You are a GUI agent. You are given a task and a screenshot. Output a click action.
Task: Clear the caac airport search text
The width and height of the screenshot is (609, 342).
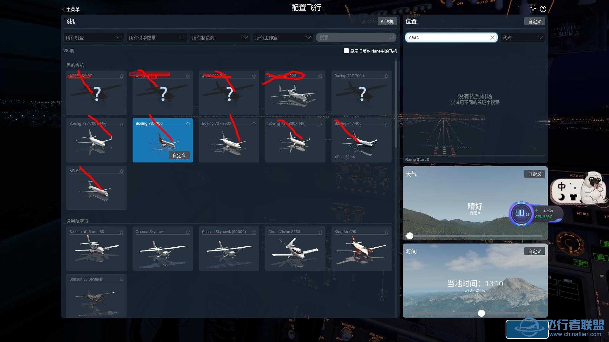point(492,37)
